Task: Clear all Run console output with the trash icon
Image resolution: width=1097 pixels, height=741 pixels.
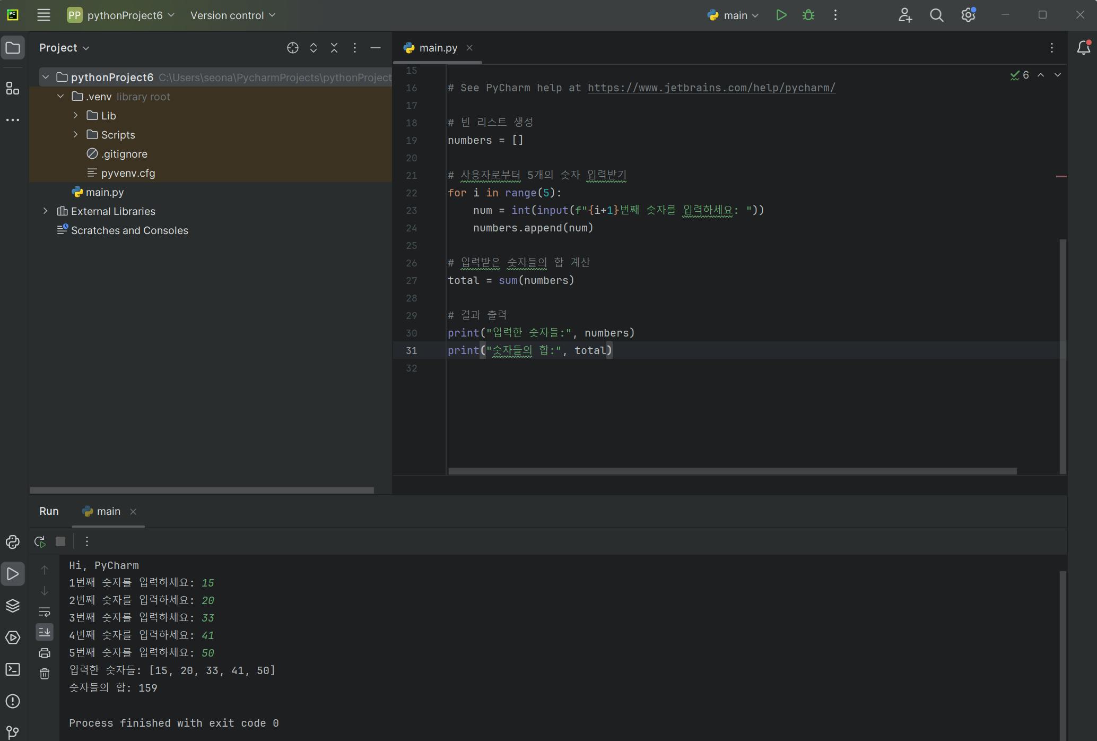Action: click(x=45, y=674)
